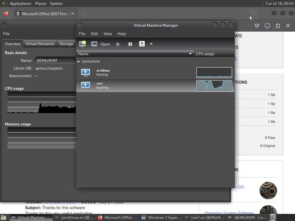This screenshot has height=221, width=295.
Task: Open the Firefox account profile icon
Action: (267, 26)
